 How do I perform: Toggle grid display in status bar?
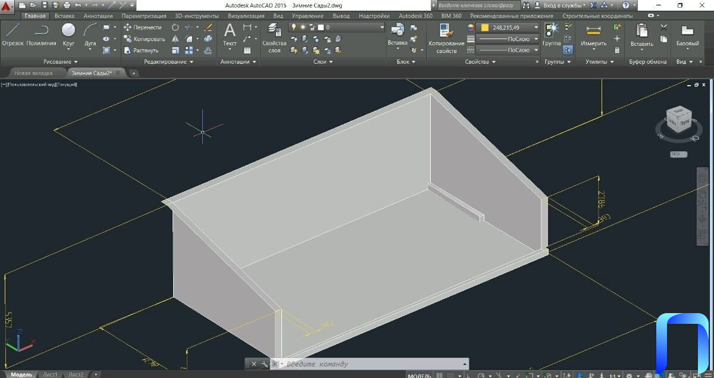pos(440,374)
